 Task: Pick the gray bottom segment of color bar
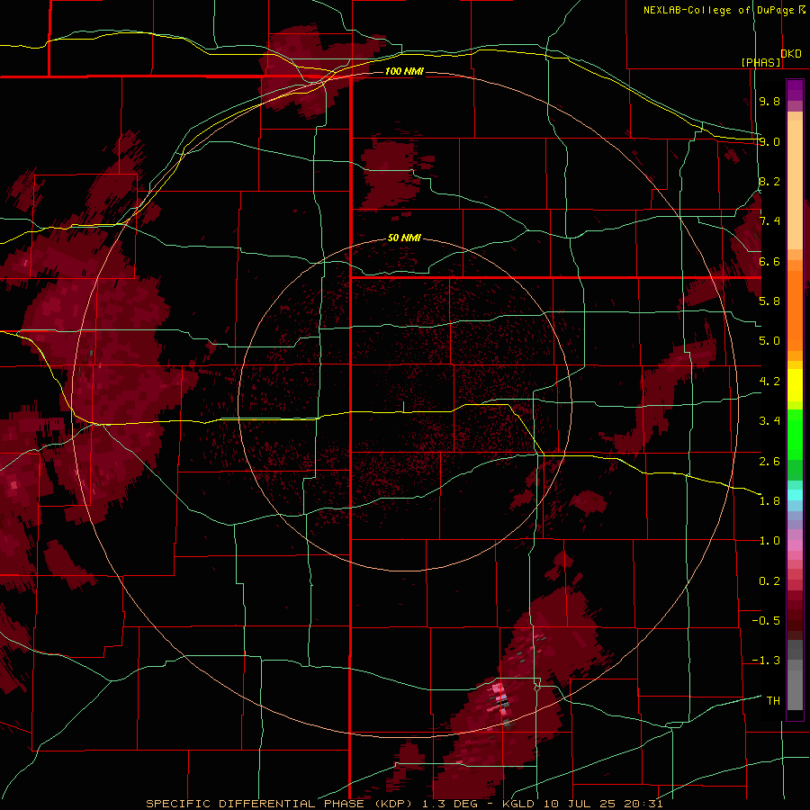pos(795,685)
